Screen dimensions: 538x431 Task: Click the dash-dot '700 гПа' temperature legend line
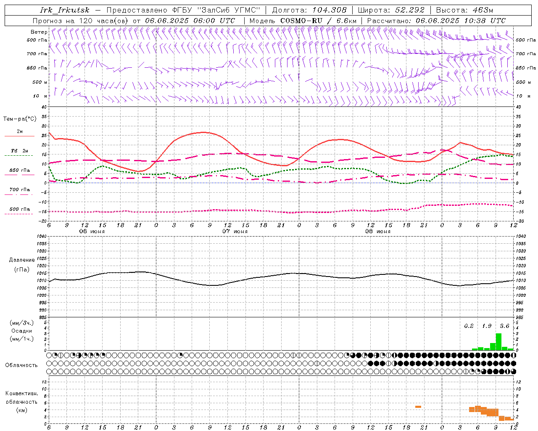click(19, 194)
